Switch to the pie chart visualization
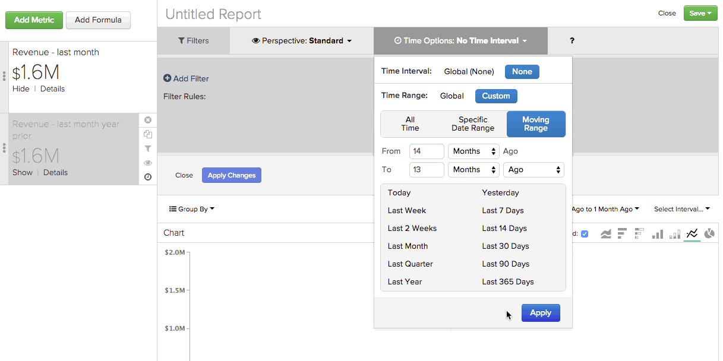The image size is (723, 361). click(709, 233)
